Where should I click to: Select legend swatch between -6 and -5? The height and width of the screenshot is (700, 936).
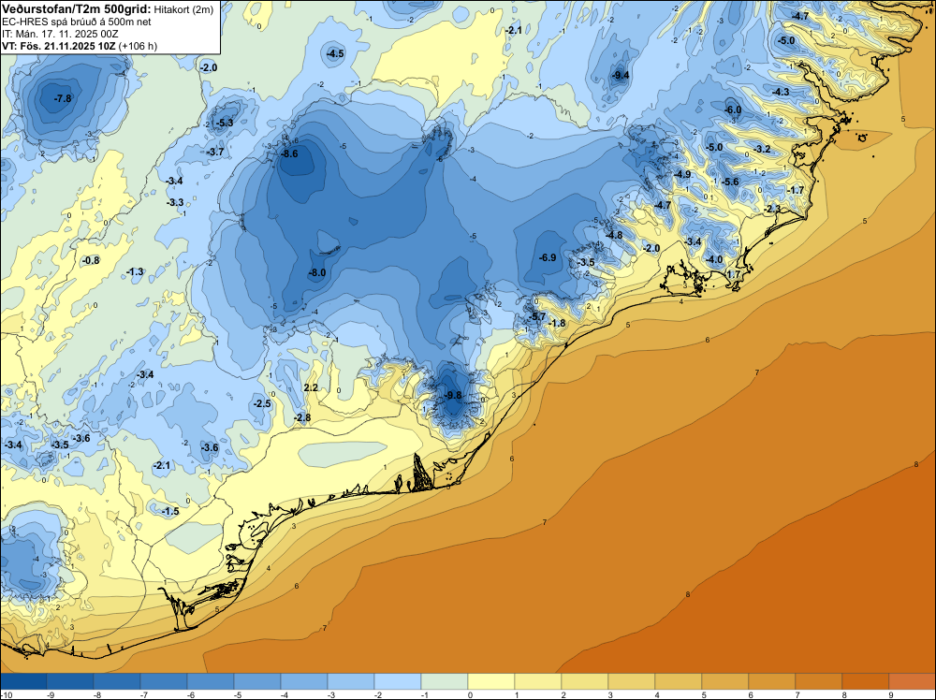(x=211, y=681)
